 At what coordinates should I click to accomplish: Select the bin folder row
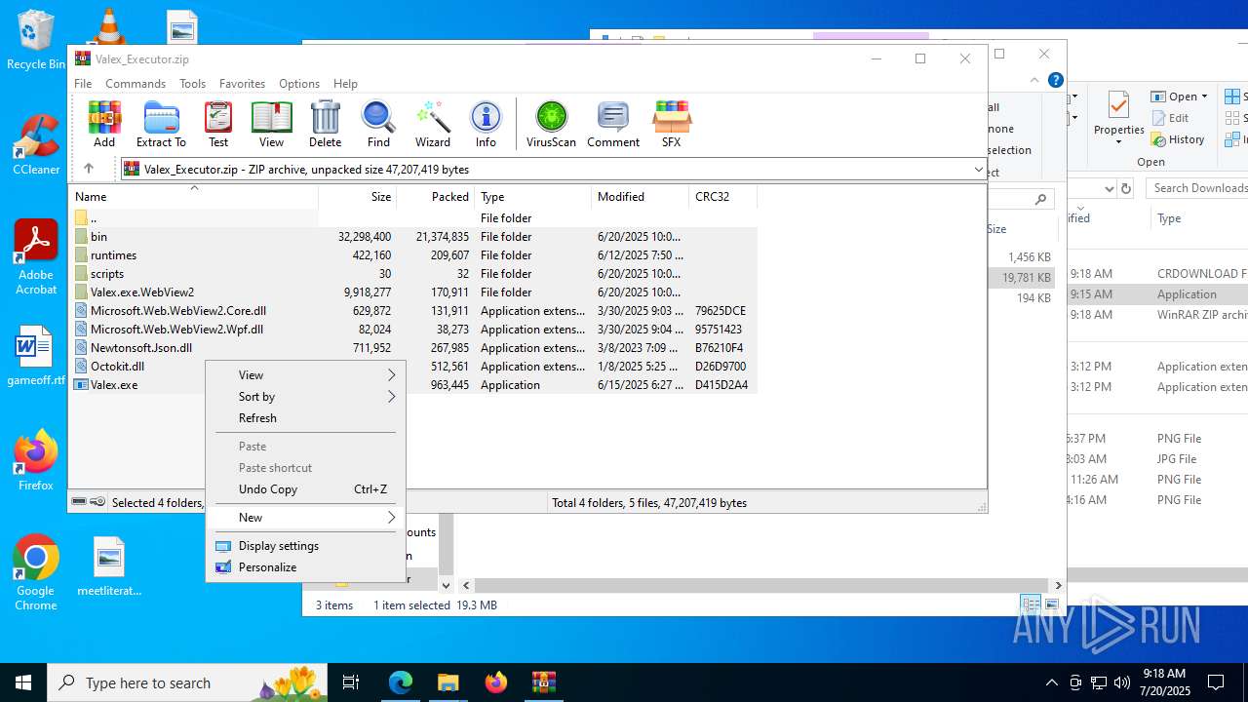413,236
